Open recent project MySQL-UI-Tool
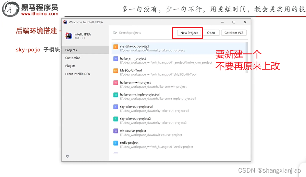Screen dimensions: 306x177 coord(179,72)
